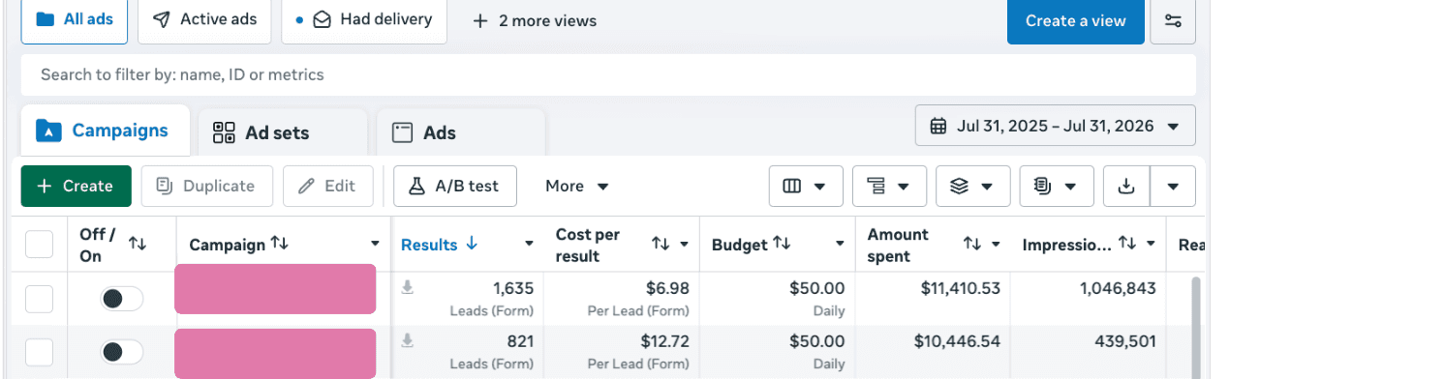The height and width of the screenshot is (379, 1445).
Task: Click the vertical table scrollbar
Action: tap(1195, 327)
